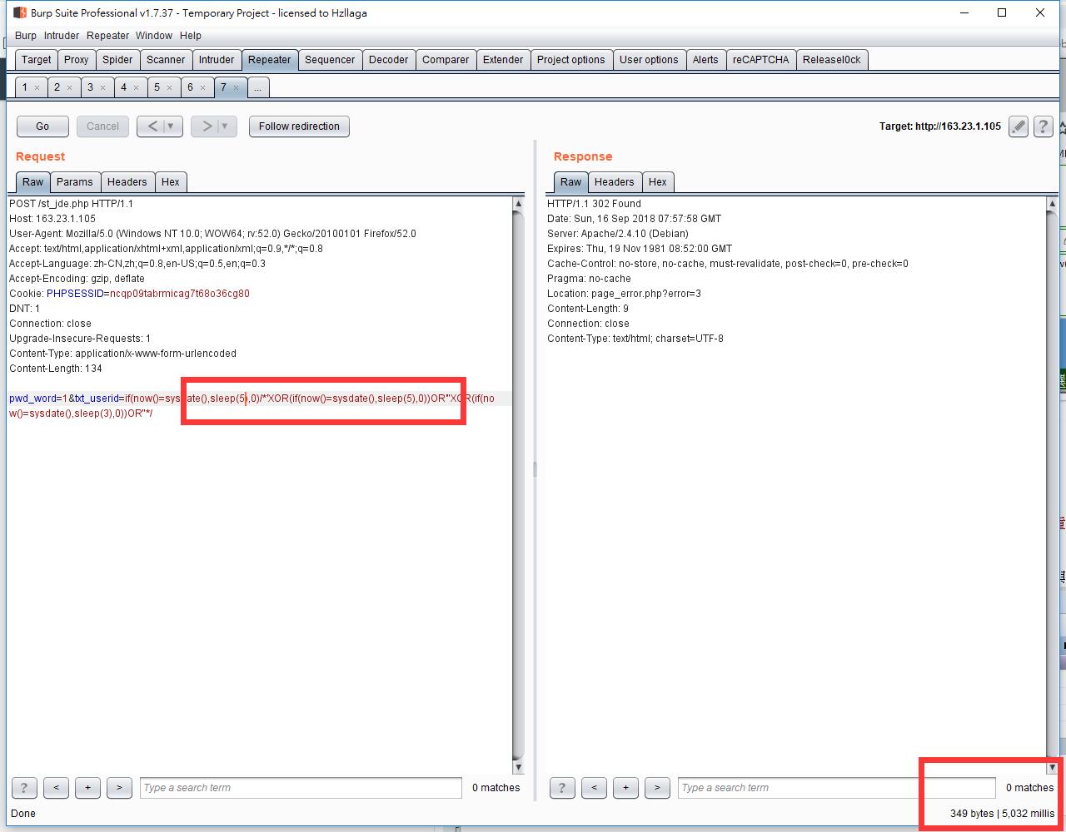Open Repeater help question mark icon

pos(1043,126)
